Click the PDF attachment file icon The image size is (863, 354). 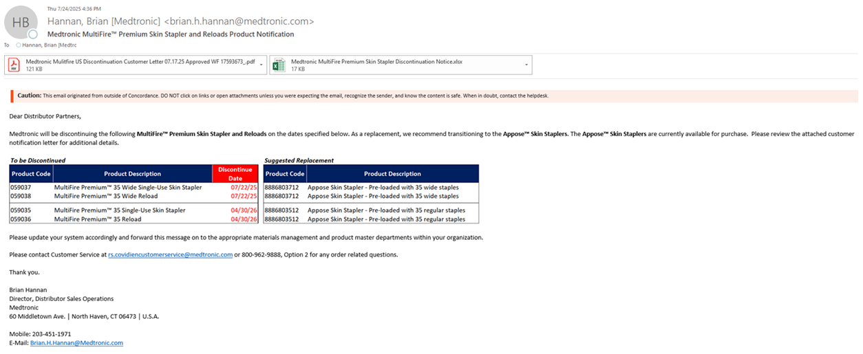pyautogui.click(x=14, y=65)
